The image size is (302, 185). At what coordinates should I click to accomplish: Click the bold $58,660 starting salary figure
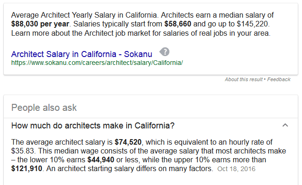[x=178, y=24]
